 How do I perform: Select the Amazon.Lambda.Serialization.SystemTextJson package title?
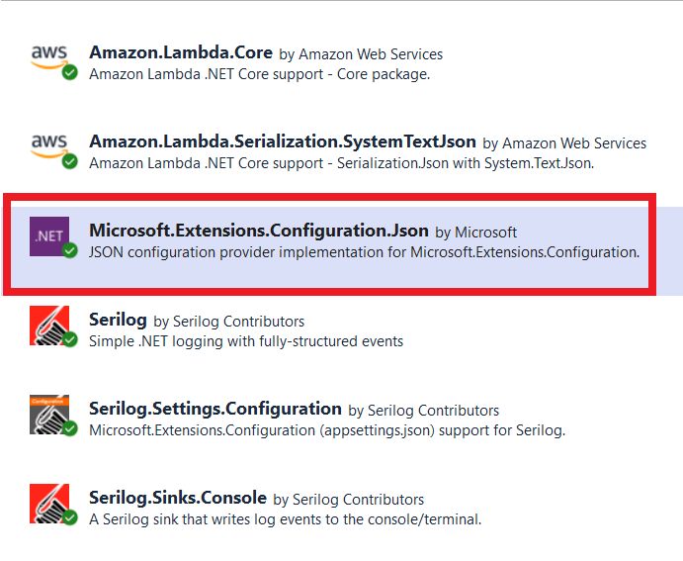283,142
